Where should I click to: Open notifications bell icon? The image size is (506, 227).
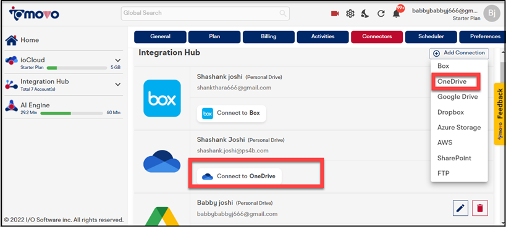click(x=396, y=14)
